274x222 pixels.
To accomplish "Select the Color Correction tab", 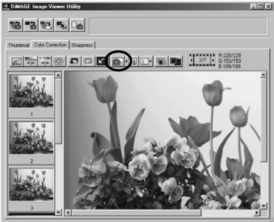I will (x=50, y=45).
